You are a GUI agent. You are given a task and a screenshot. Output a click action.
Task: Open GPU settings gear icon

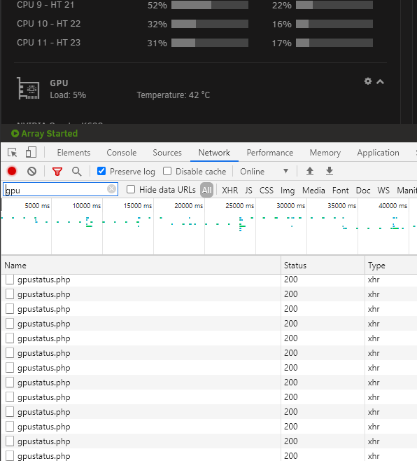point(368,81)
